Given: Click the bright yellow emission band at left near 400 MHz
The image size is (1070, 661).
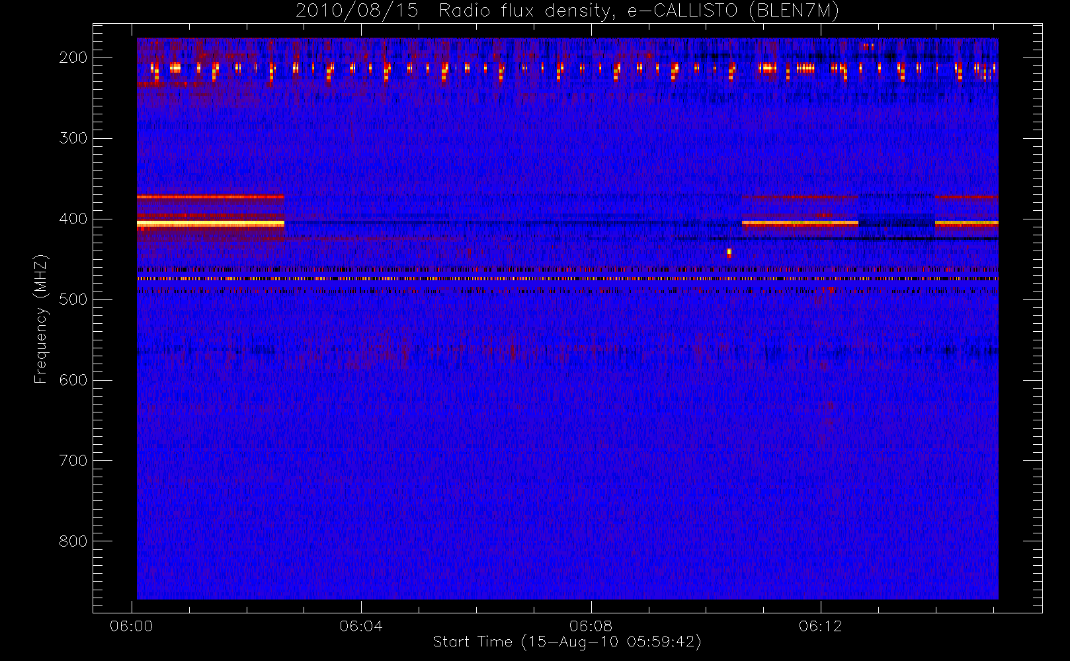Looking at the screenshot, I should tap(210, 224).
